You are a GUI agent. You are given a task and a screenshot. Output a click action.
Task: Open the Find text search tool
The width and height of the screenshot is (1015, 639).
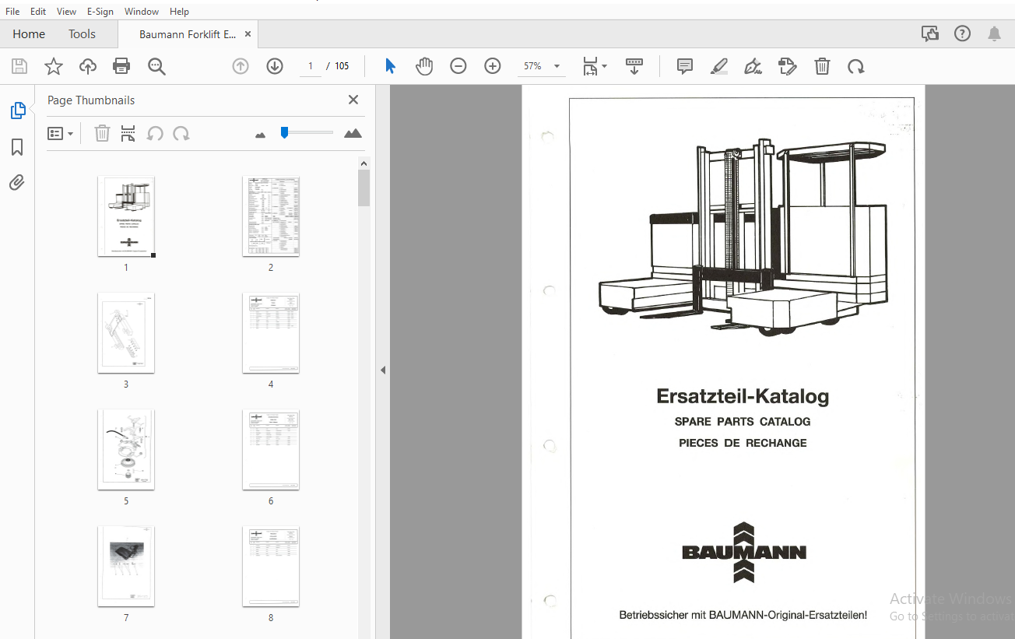[x=156, y=66]
